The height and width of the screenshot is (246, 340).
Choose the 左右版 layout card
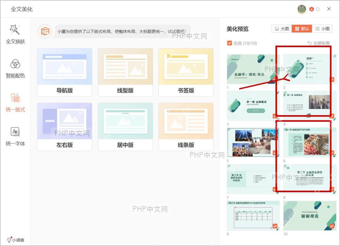click(x=65, y=127)
